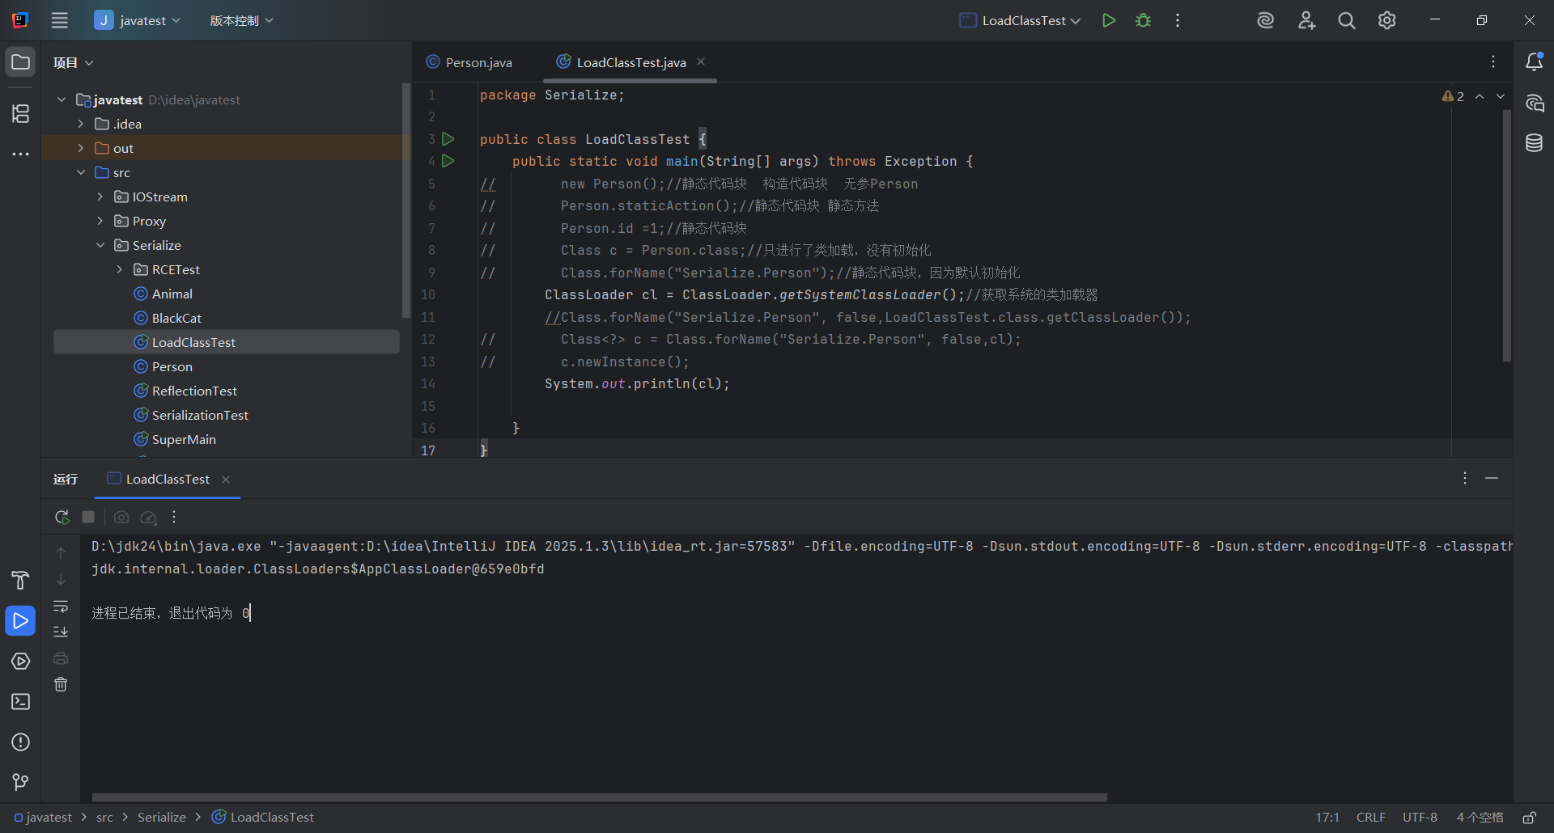The image size is (1554, 833).
Task: Print the console output
Action: [x=61, y=658]
